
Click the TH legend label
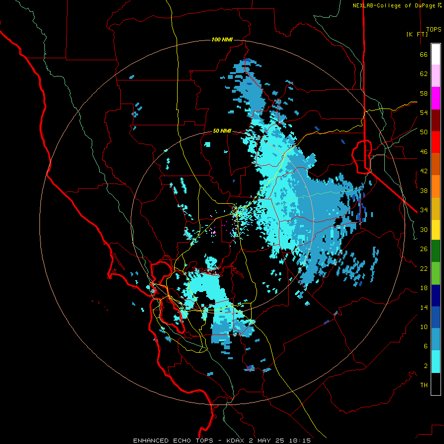click(x=424, y=385)
